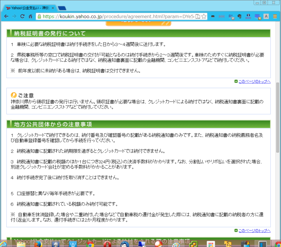Click item 6 税額のみ納付可能です
Image resolution: width=281 pixels, height=247 pixels.
tap(65, 204)
